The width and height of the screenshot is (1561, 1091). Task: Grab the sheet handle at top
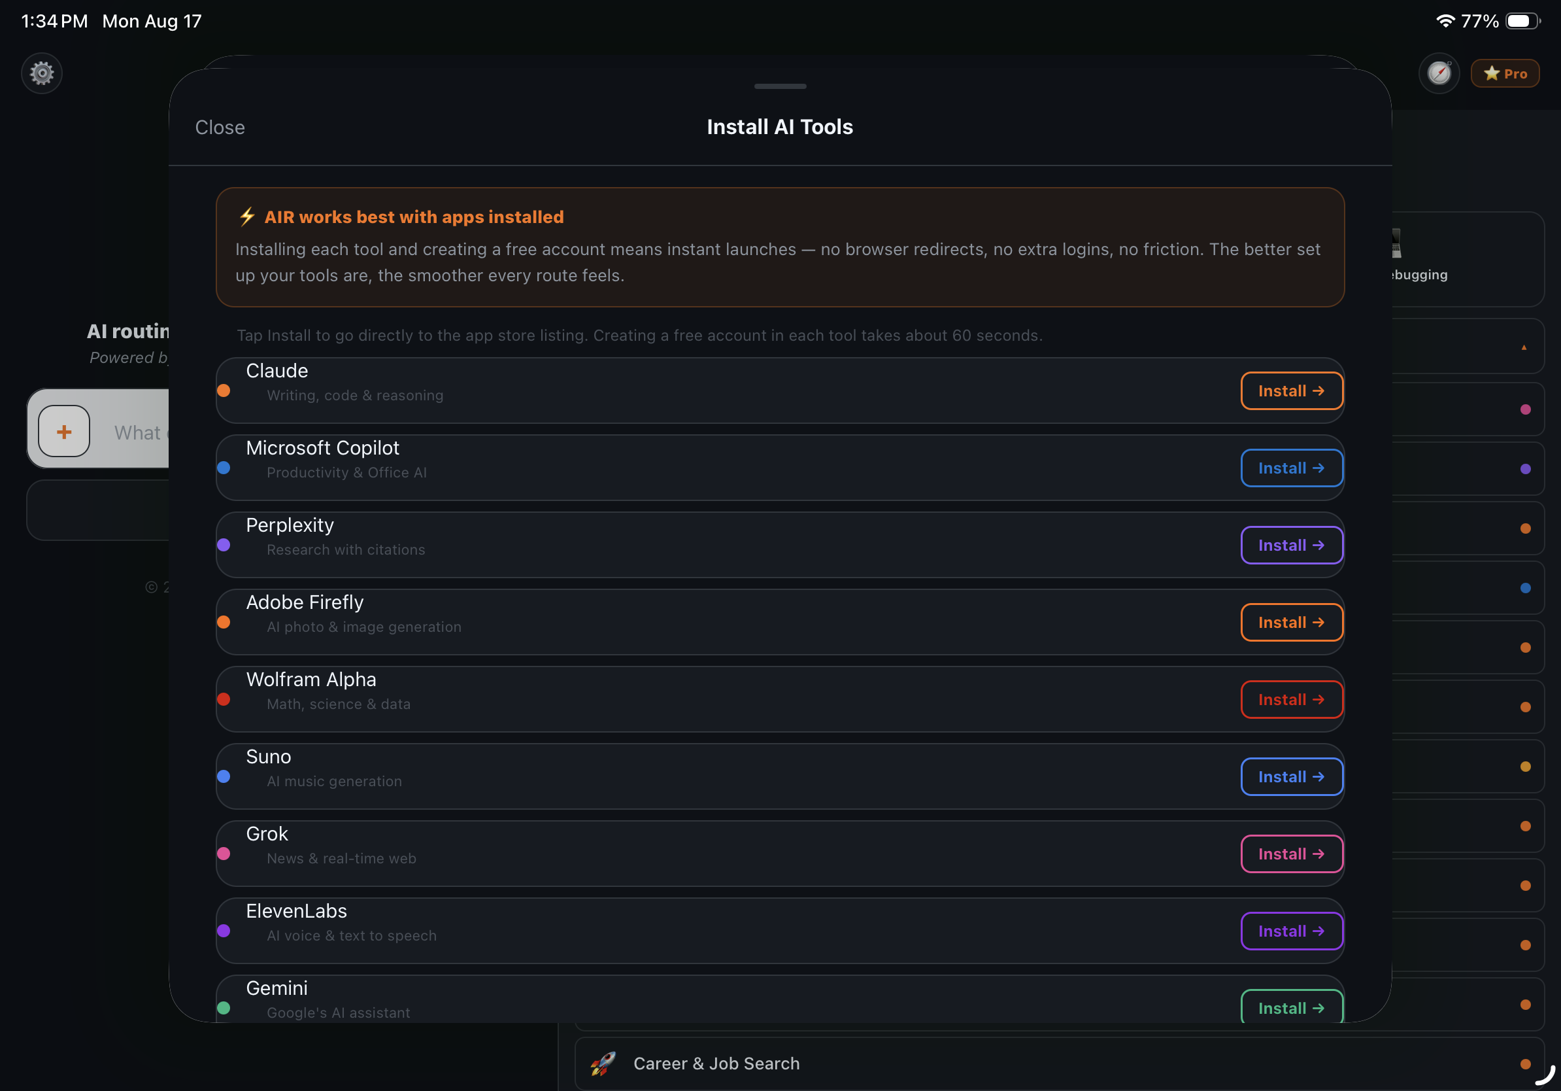[780, 86]
